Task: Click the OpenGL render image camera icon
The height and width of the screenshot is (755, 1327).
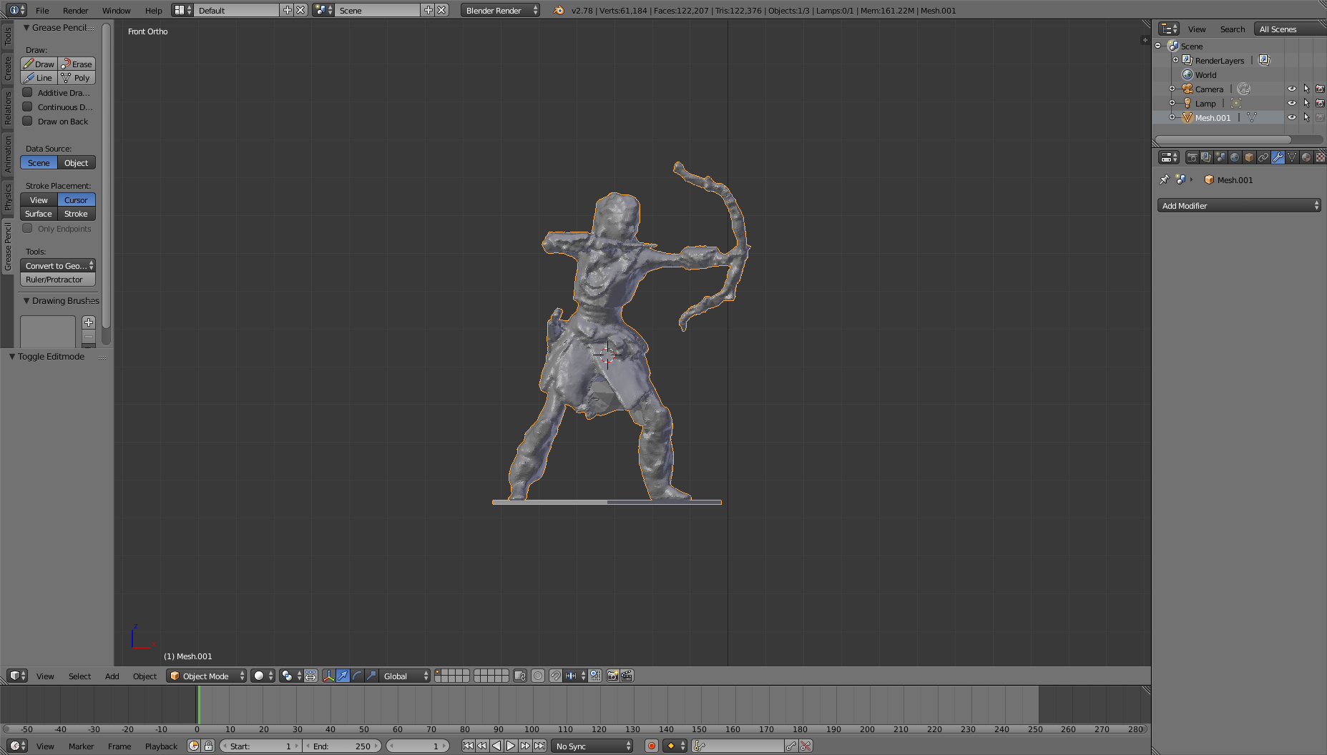Action: tap(612, 676)
